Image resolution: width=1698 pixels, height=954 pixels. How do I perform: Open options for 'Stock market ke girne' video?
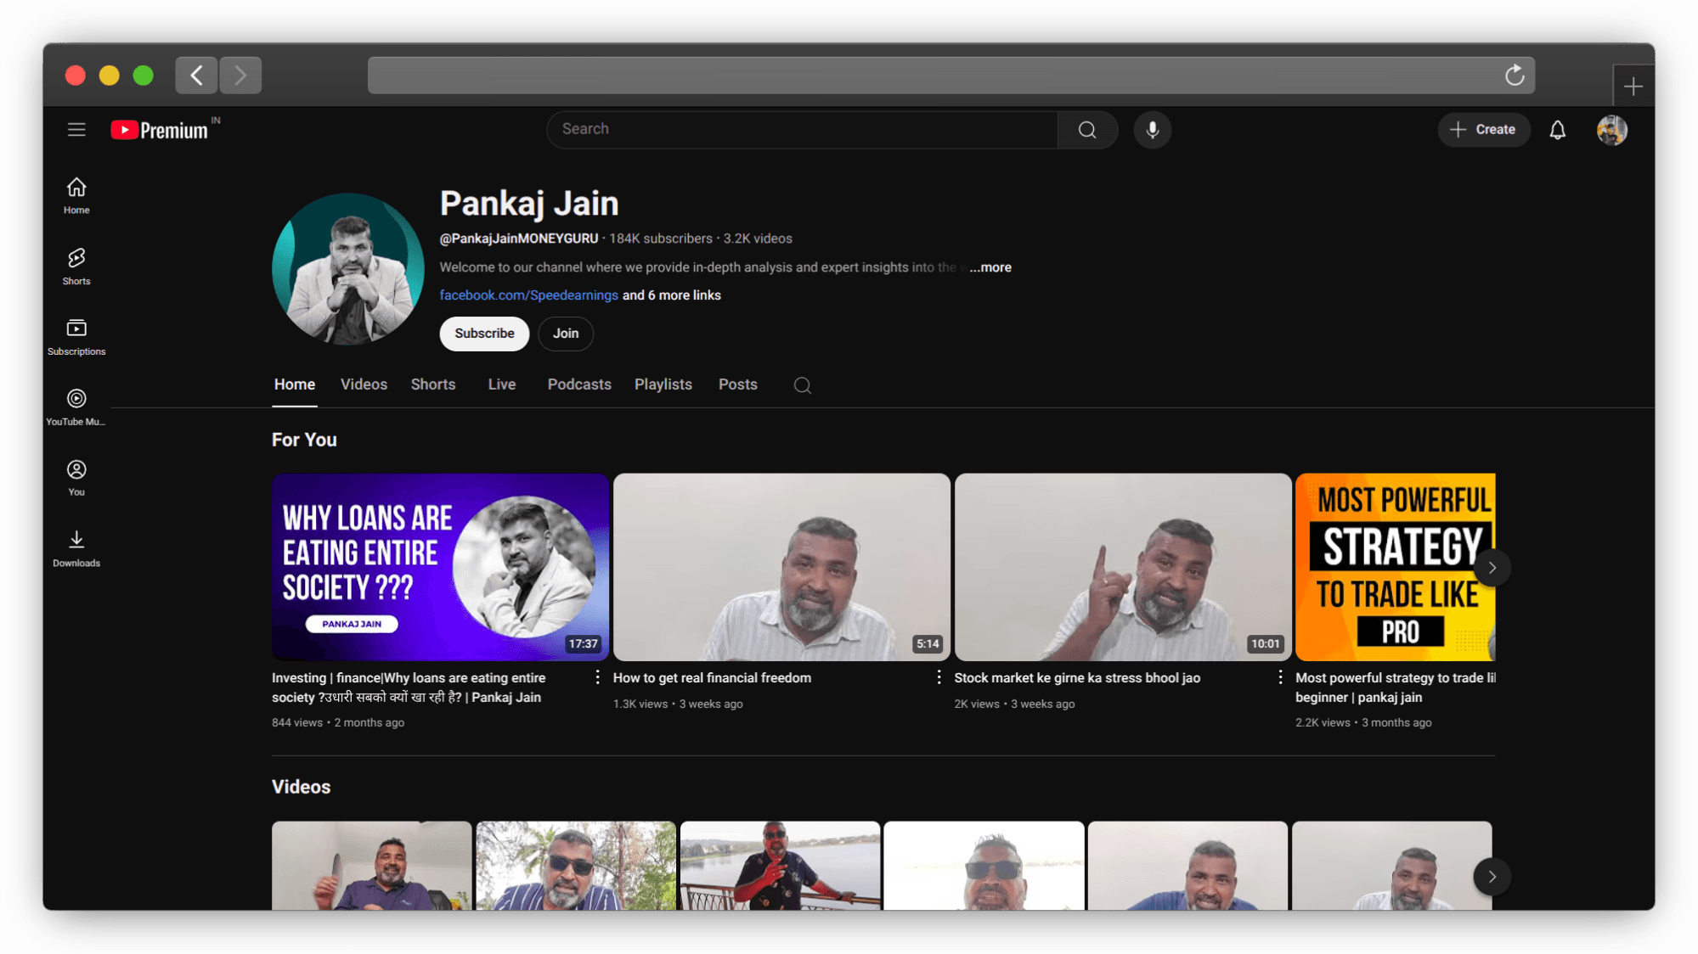(1280, 677)
